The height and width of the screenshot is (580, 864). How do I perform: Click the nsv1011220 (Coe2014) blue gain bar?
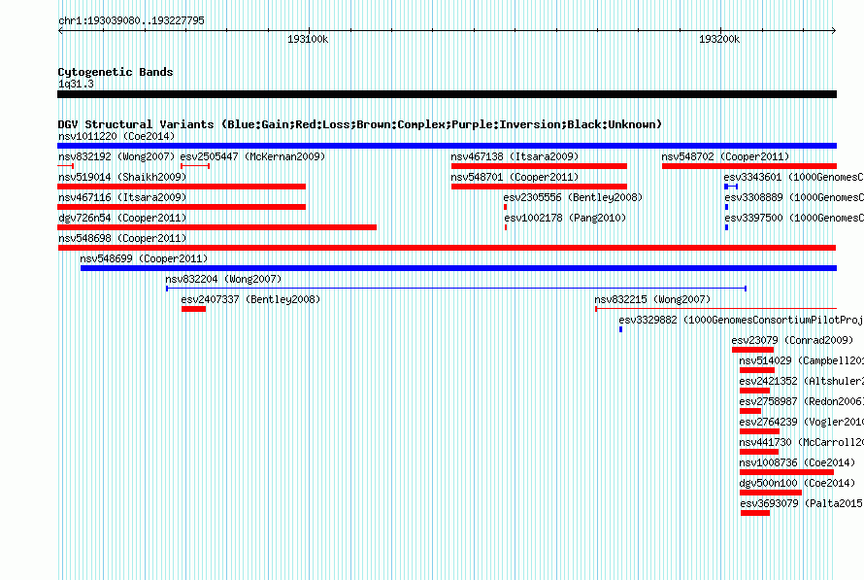(447, 146)
